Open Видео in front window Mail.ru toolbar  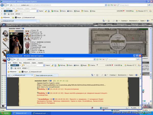click(x=84, y=65)
